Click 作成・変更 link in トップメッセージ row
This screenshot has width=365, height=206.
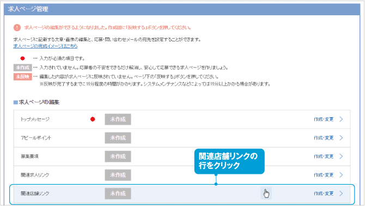click(324, 119)
